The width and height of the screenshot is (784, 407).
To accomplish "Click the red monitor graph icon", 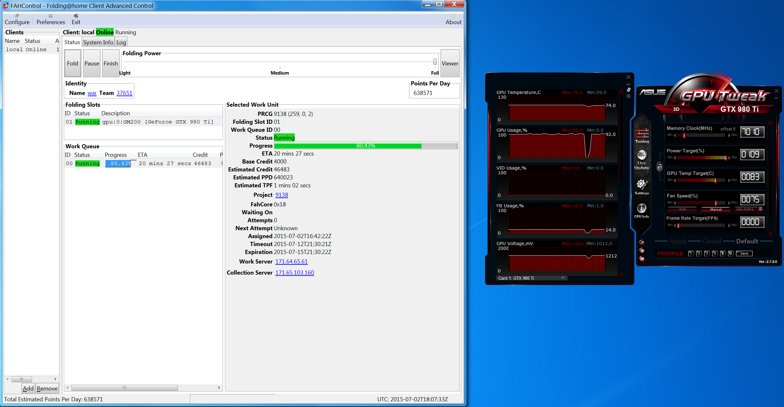I will (642, 259).
